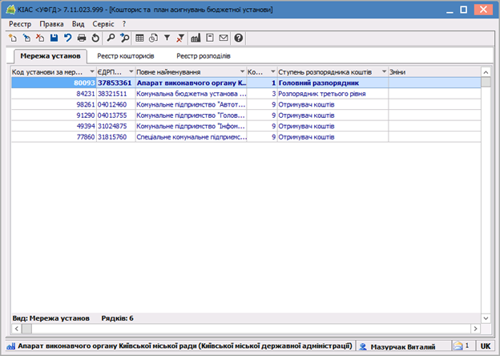Open filter dropdown on ЄДРПОУ column
This screenshot has width=500, height=356.
[x=128, y=72]
